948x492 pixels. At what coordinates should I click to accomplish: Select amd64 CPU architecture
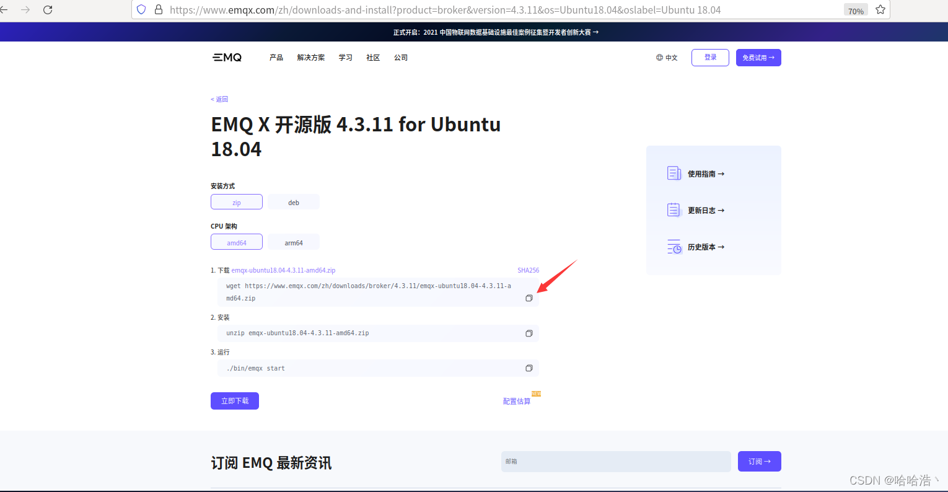coord(237,242)
